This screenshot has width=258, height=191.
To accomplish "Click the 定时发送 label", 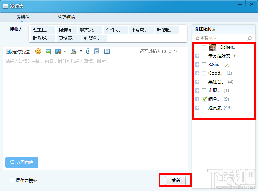I will (x=21, y=52).
